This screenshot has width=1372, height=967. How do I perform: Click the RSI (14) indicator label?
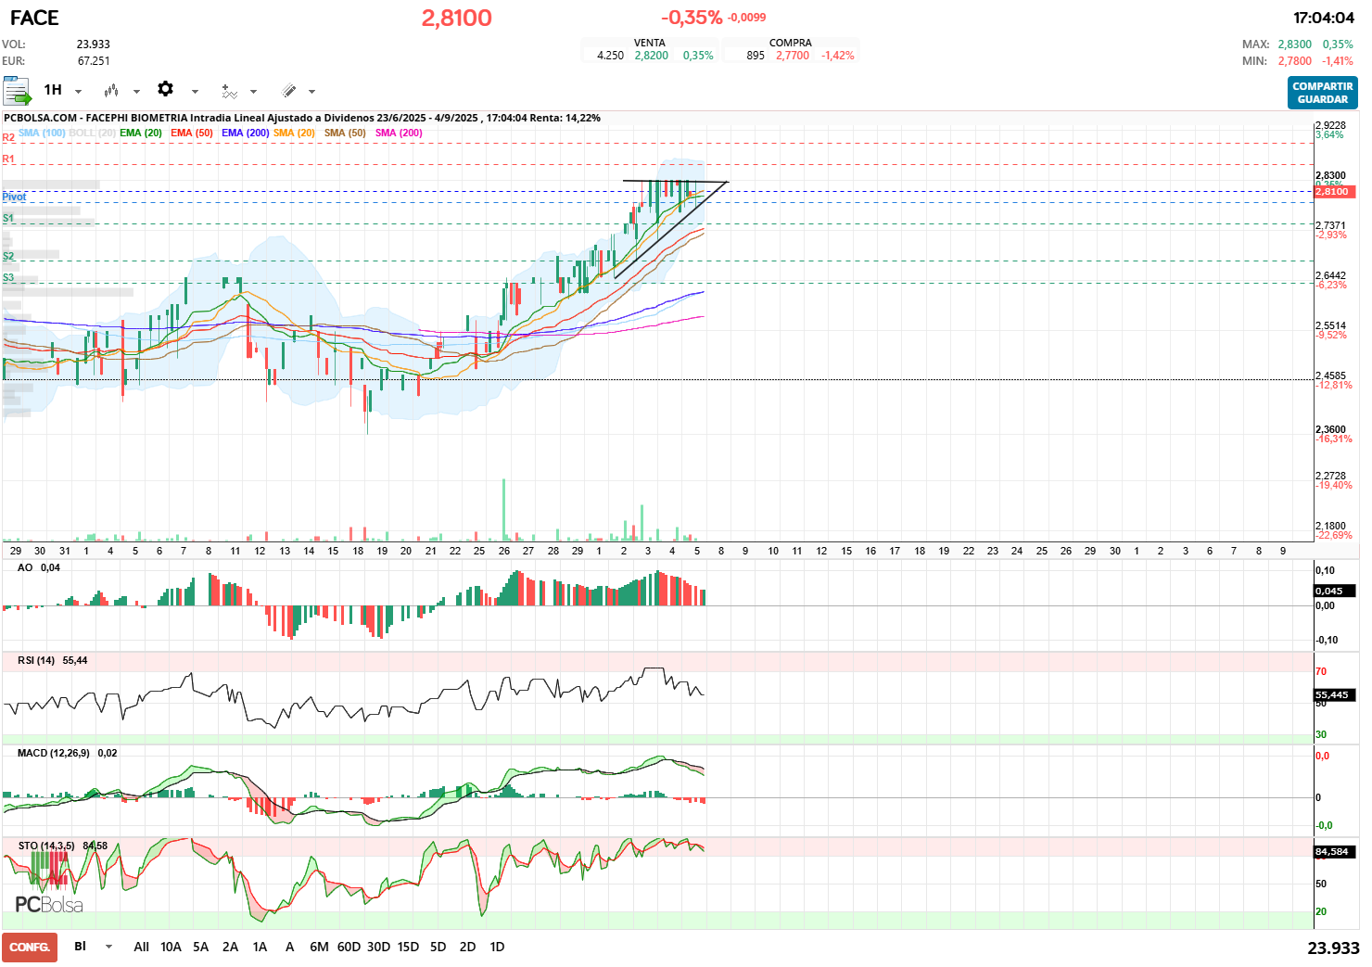36,660
